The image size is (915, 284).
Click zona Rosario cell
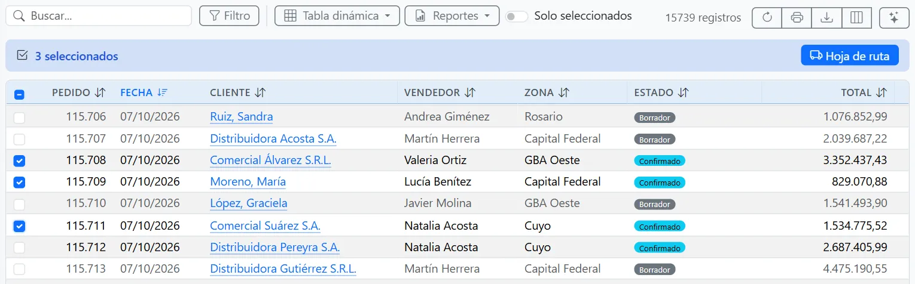[544, 117]
